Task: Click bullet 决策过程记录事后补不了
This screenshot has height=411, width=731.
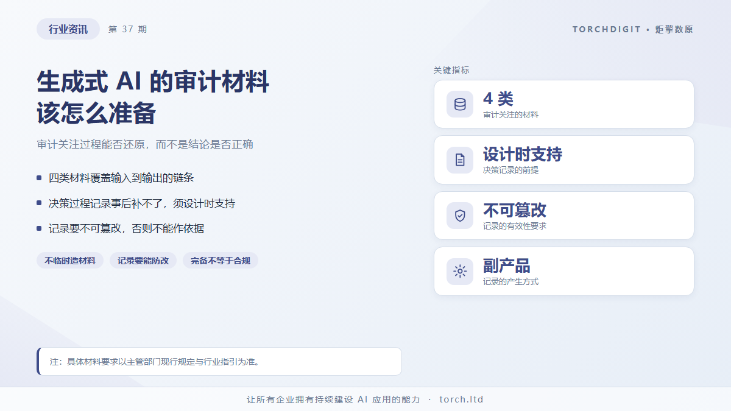Action: [142, 203]
